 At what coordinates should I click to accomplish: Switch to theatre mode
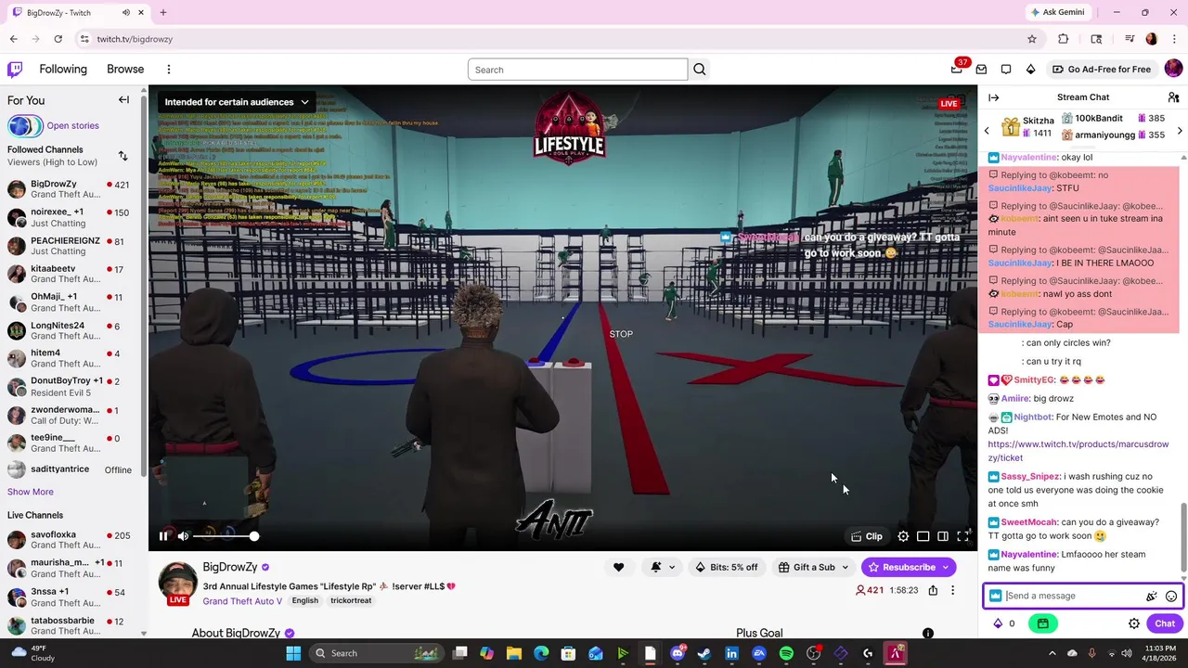coord(943,536)
